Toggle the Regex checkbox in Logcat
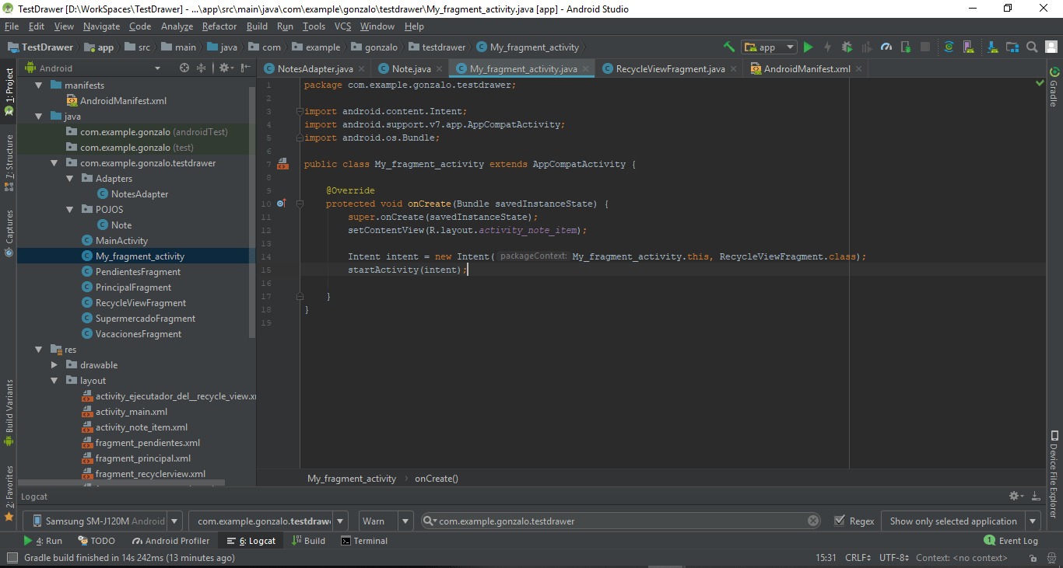This screenshot has height=568, width=1063. click(840, 521)
